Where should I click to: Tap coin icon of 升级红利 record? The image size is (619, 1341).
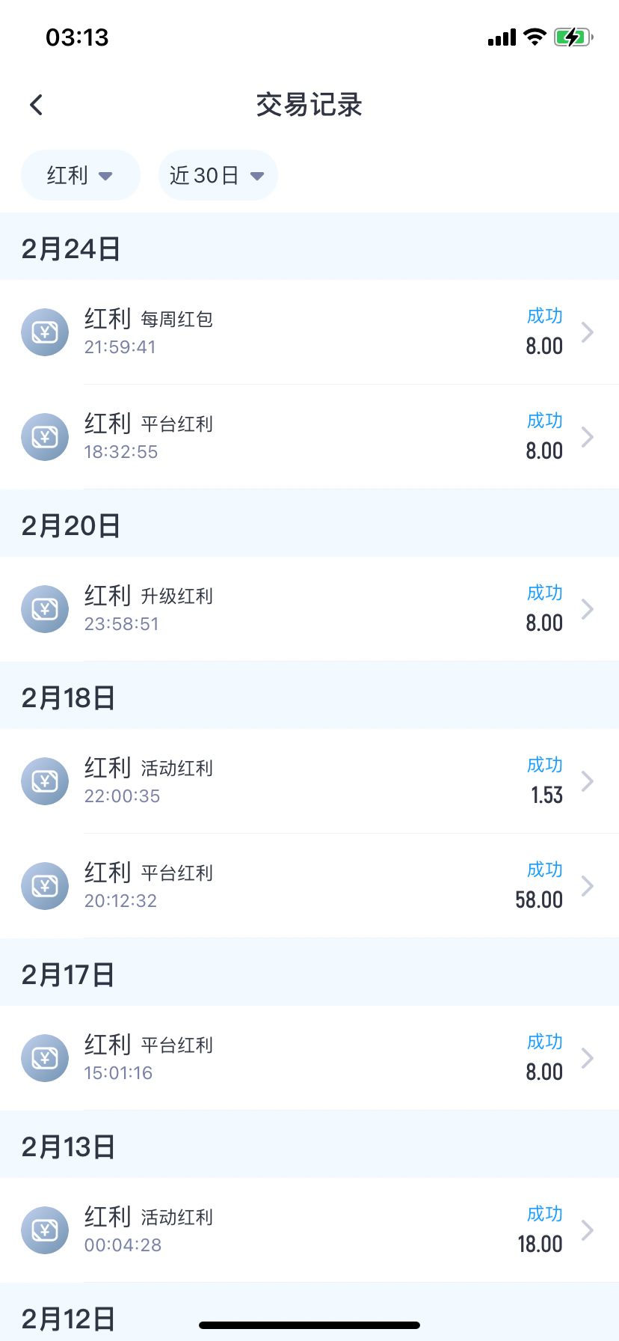click(45, 609)
